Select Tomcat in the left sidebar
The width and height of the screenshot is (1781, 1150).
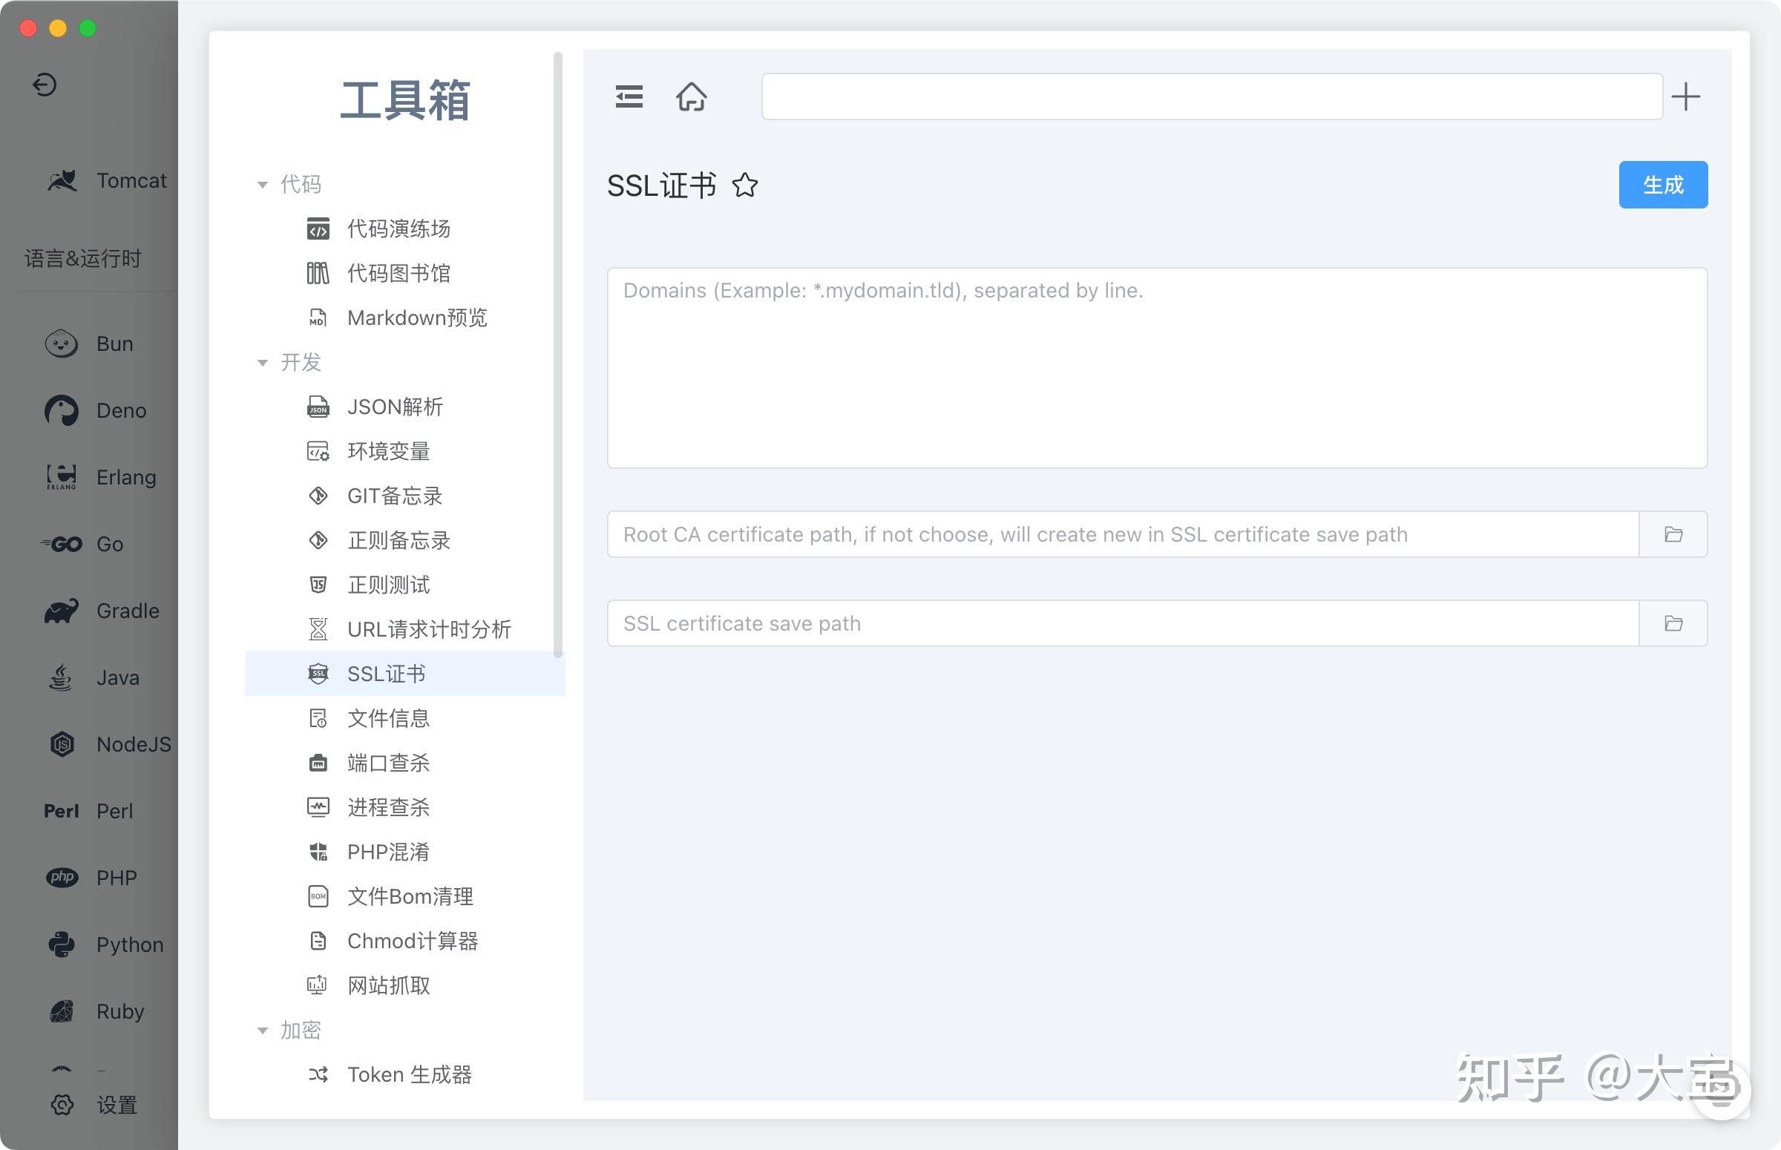click(x=108, y=180)
